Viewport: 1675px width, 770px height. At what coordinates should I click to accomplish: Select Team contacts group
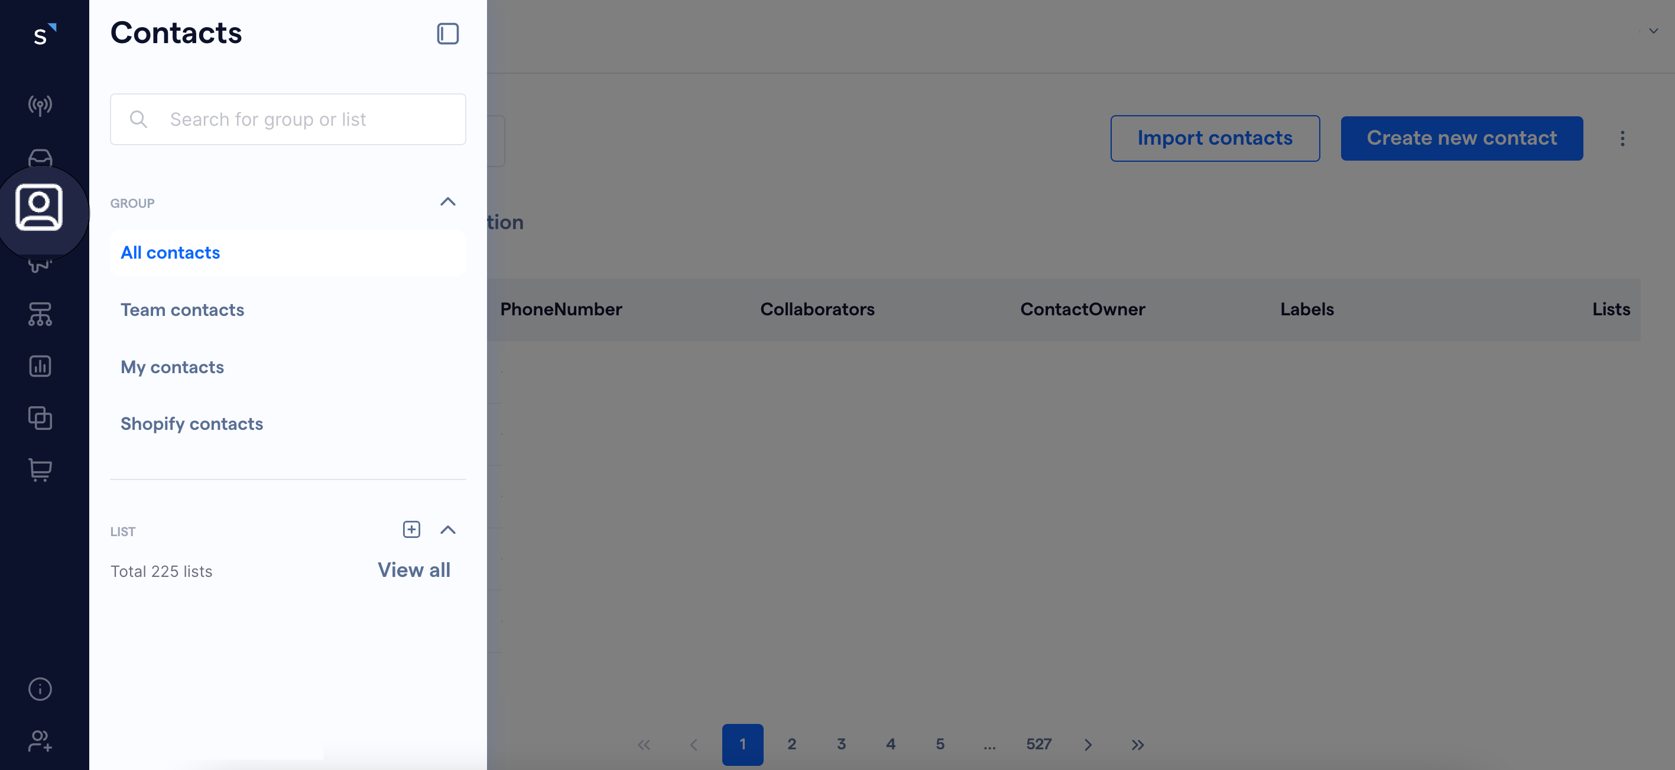(x=183, y=309)
